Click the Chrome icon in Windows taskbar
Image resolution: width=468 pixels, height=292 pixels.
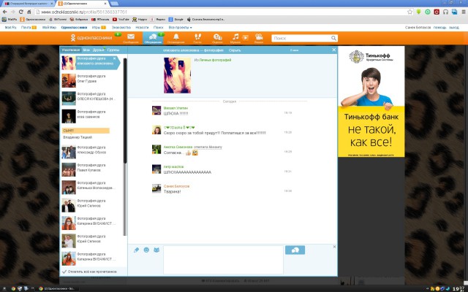tap(13, 288)
